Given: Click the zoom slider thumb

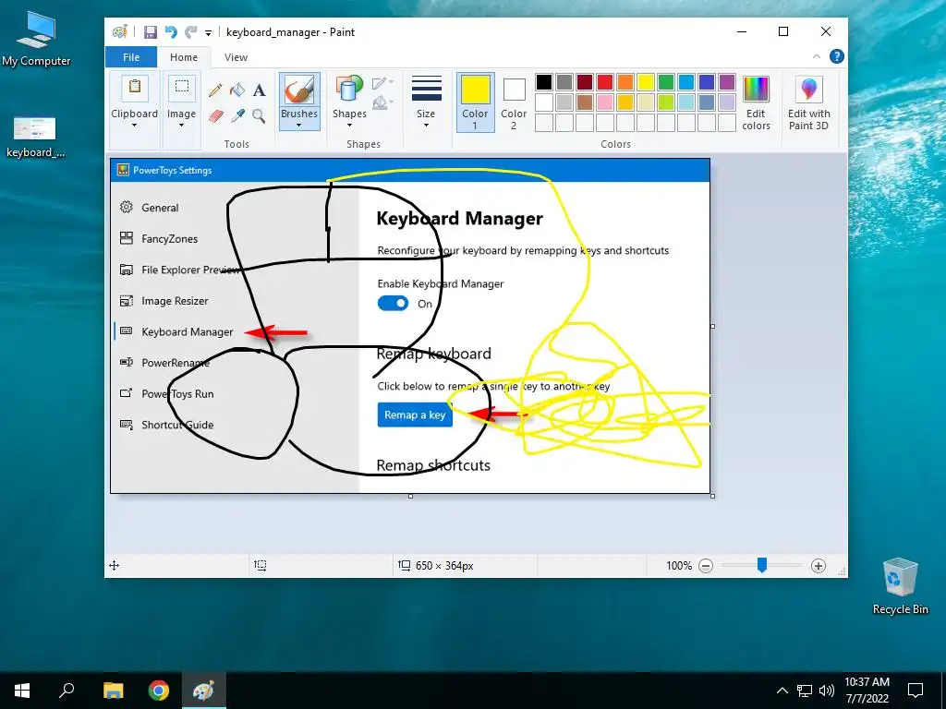Looking at the screenshot, I should [x=762, y=565].
